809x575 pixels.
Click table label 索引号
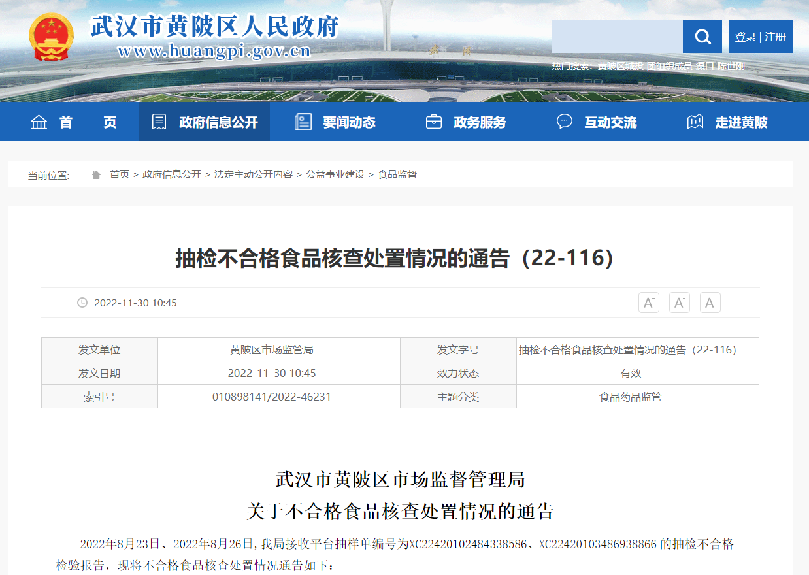(x=99, y=397)
